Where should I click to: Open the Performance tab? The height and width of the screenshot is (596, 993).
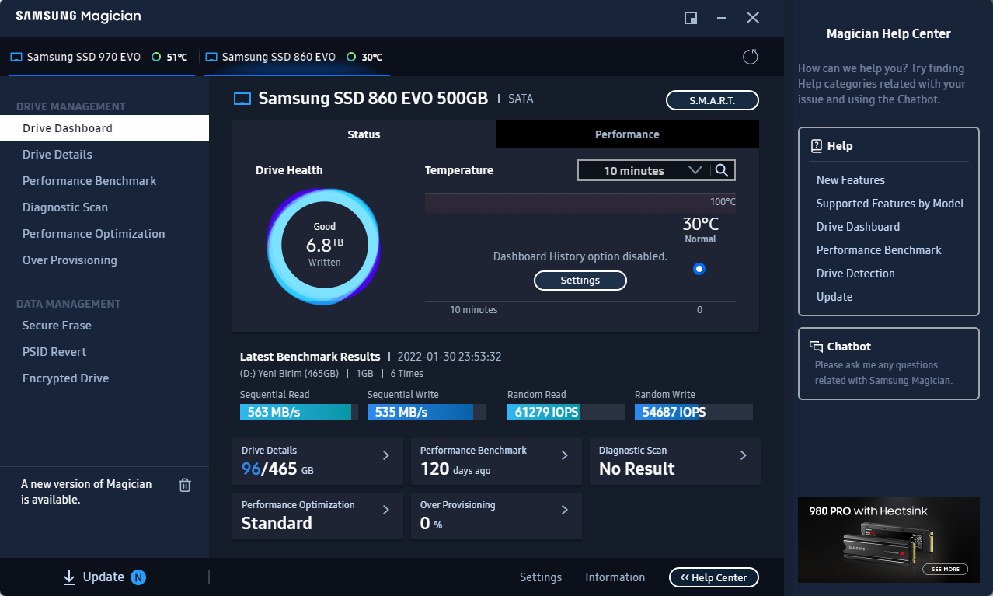627,134
